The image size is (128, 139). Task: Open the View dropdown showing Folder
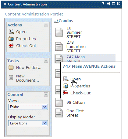tap(28, 107)
